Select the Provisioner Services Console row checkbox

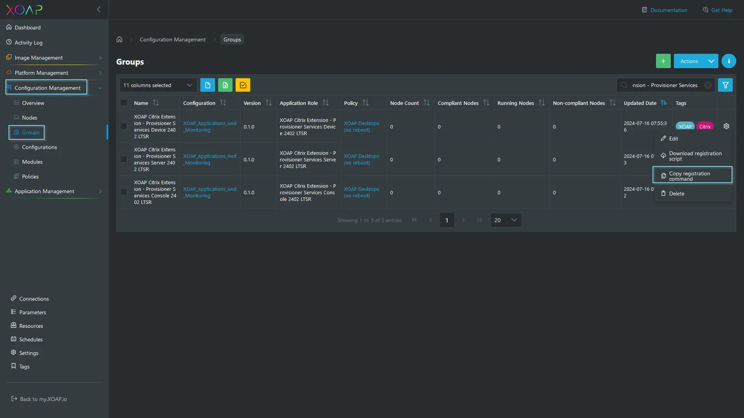tap(124, 192)
